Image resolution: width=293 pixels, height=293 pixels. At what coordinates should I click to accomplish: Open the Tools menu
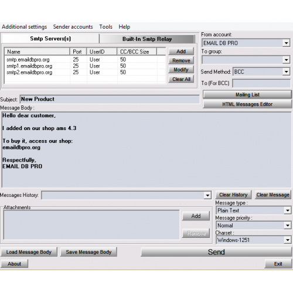[x=105, y=27]
